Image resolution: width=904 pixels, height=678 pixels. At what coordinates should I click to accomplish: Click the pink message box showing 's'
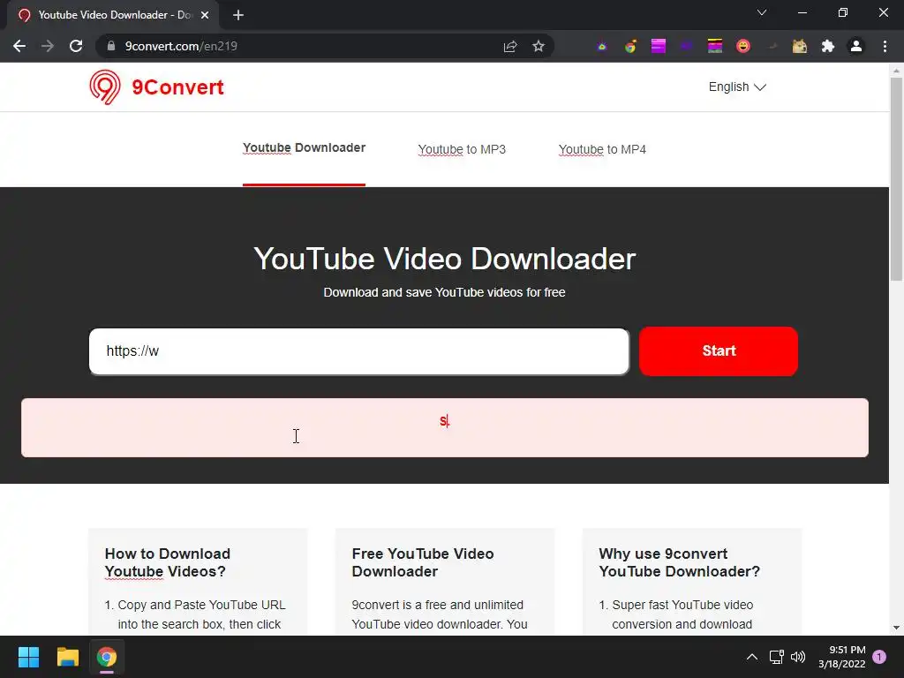[x=445, y=428]
